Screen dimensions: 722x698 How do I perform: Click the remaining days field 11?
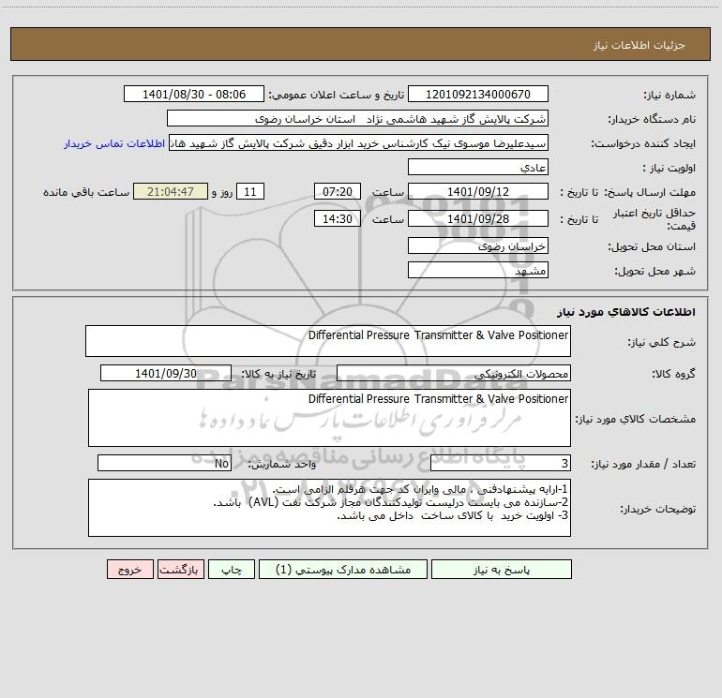(250, 191)
